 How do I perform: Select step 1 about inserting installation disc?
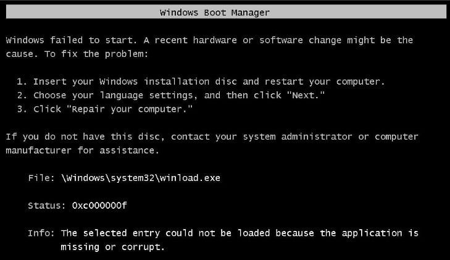coord(209,82)
